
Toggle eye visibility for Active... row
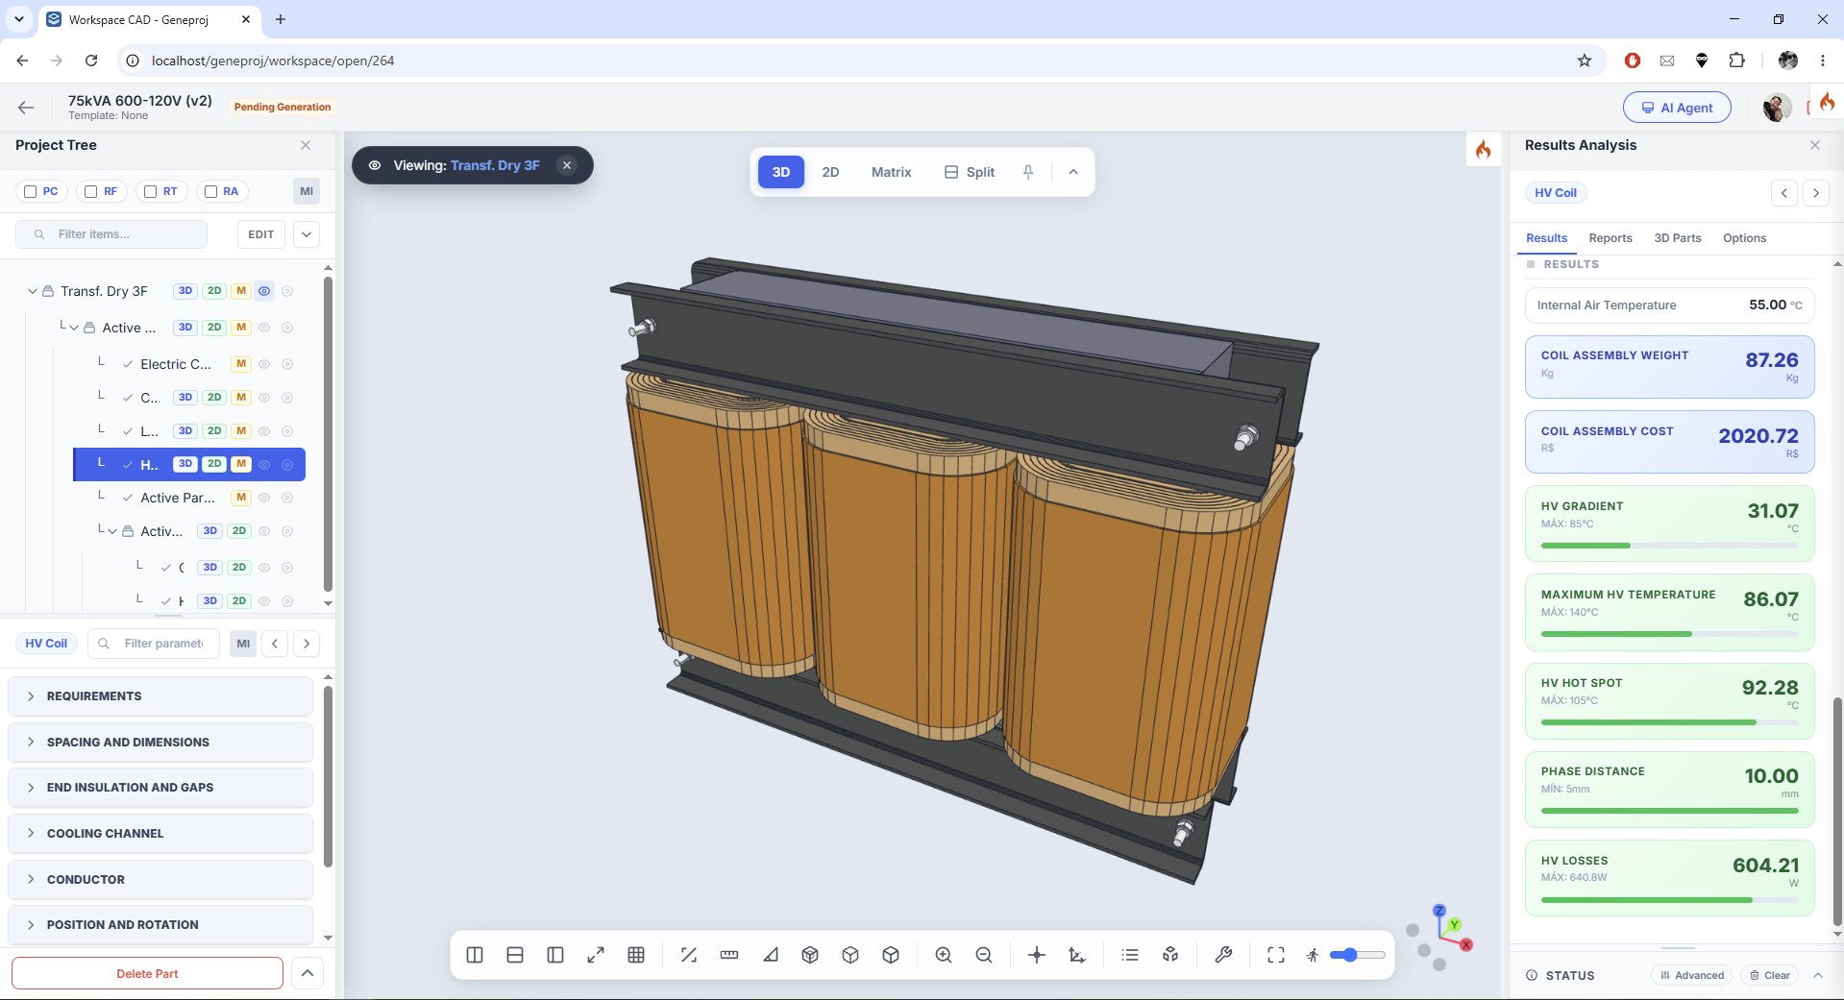264,328
